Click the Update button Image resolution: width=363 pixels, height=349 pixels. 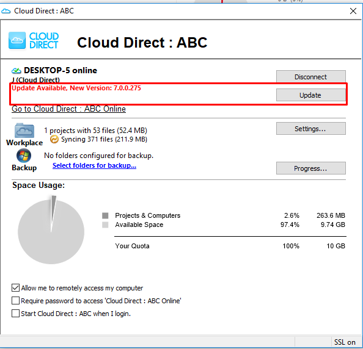(311, 95)
